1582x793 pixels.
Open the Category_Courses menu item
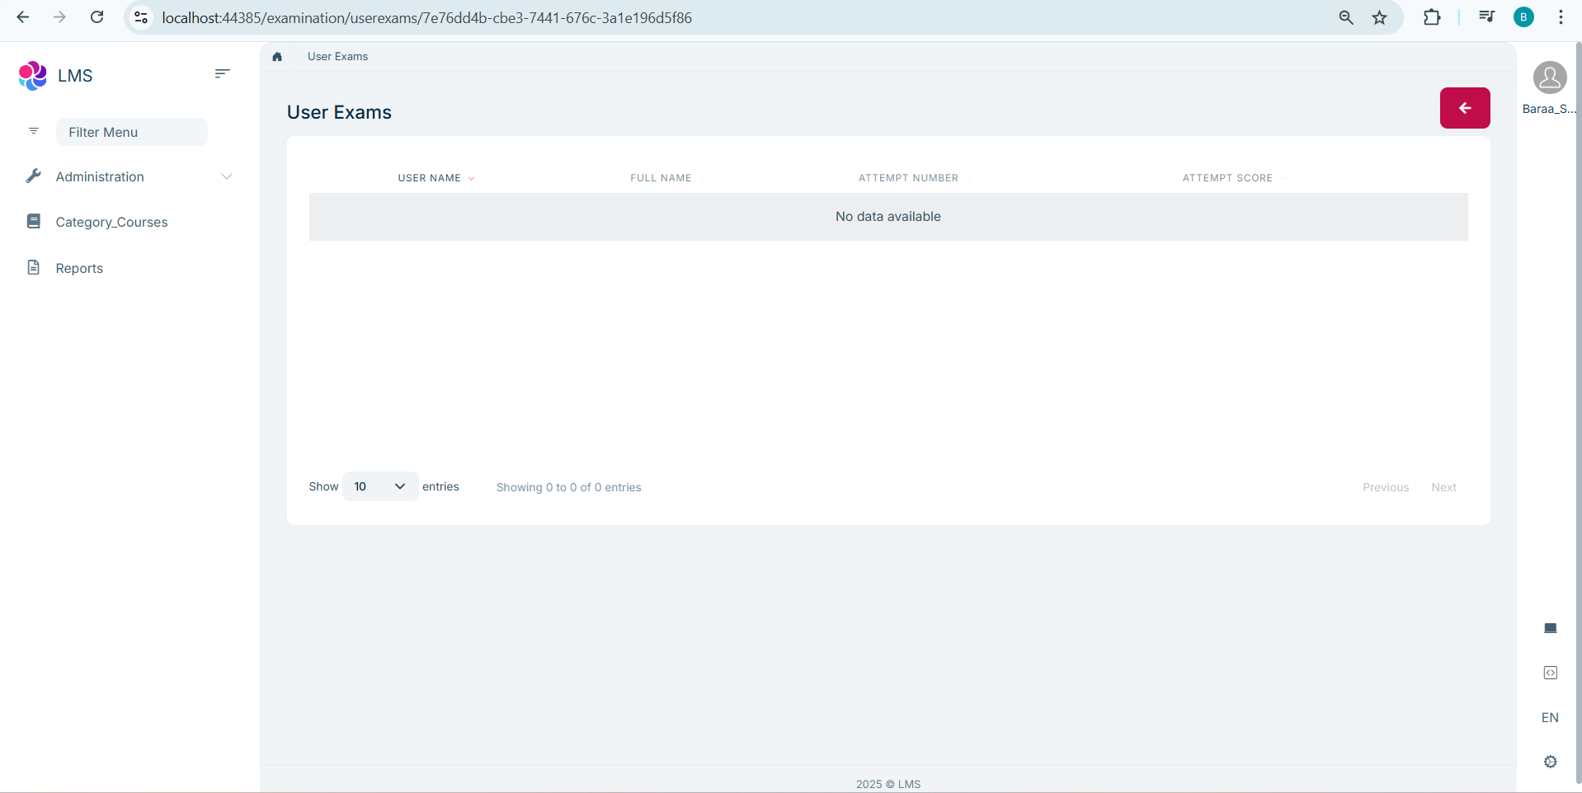click(x=111, y=223)
